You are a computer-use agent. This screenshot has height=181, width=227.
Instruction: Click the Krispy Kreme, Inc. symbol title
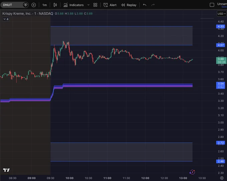pyautogui.click(x=17, y=14)
